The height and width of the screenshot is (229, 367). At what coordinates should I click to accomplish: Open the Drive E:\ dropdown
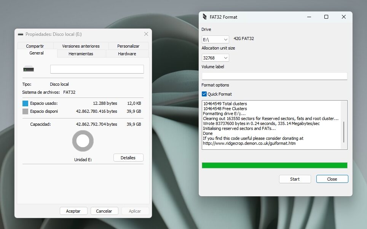215,39
